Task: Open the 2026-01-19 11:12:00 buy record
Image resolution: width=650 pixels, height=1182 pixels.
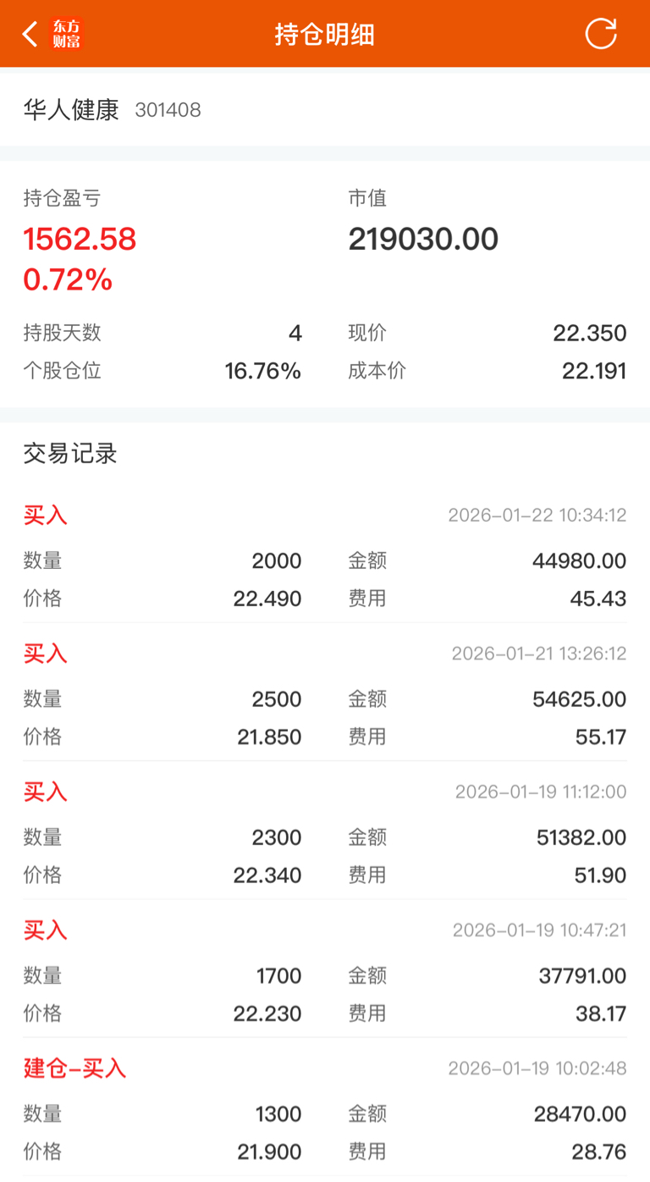Action: pos(325,833)
